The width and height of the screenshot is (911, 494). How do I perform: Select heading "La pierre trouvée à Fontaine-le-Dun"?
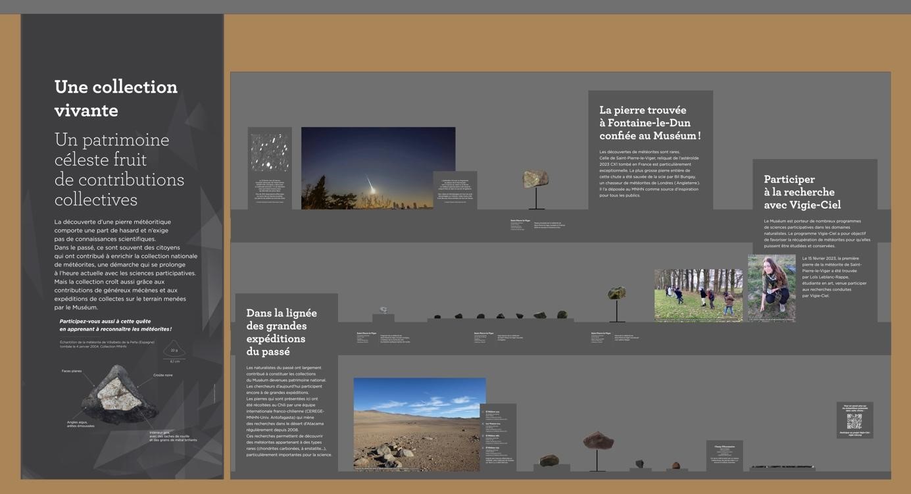click(x=650, y=122)
